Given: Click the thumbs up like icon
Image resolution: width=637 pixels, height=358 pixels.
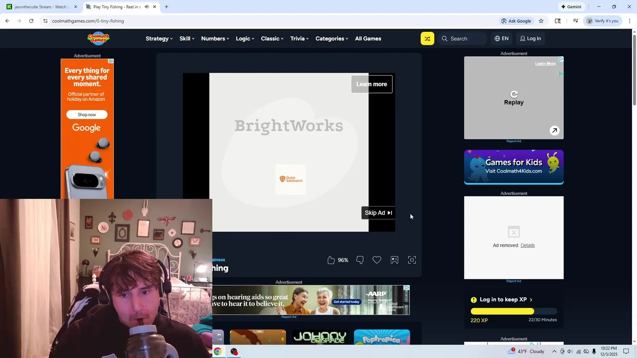Looking at the screenshot, I should (331, 260).
